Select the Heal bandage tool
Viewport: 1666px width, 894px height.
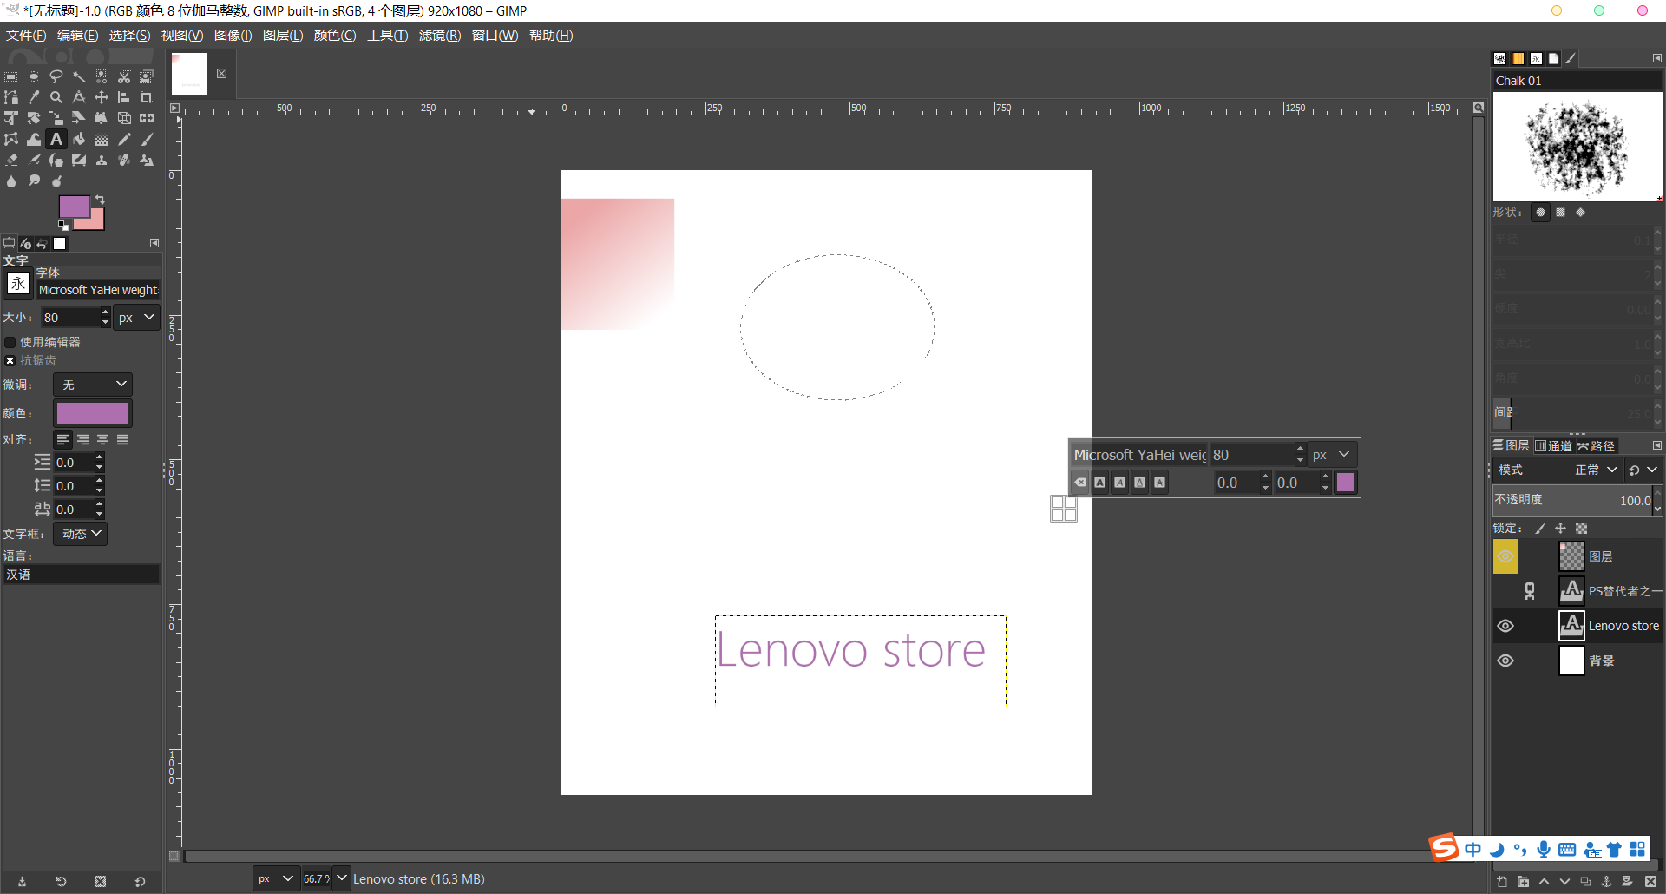click(124, 160)
